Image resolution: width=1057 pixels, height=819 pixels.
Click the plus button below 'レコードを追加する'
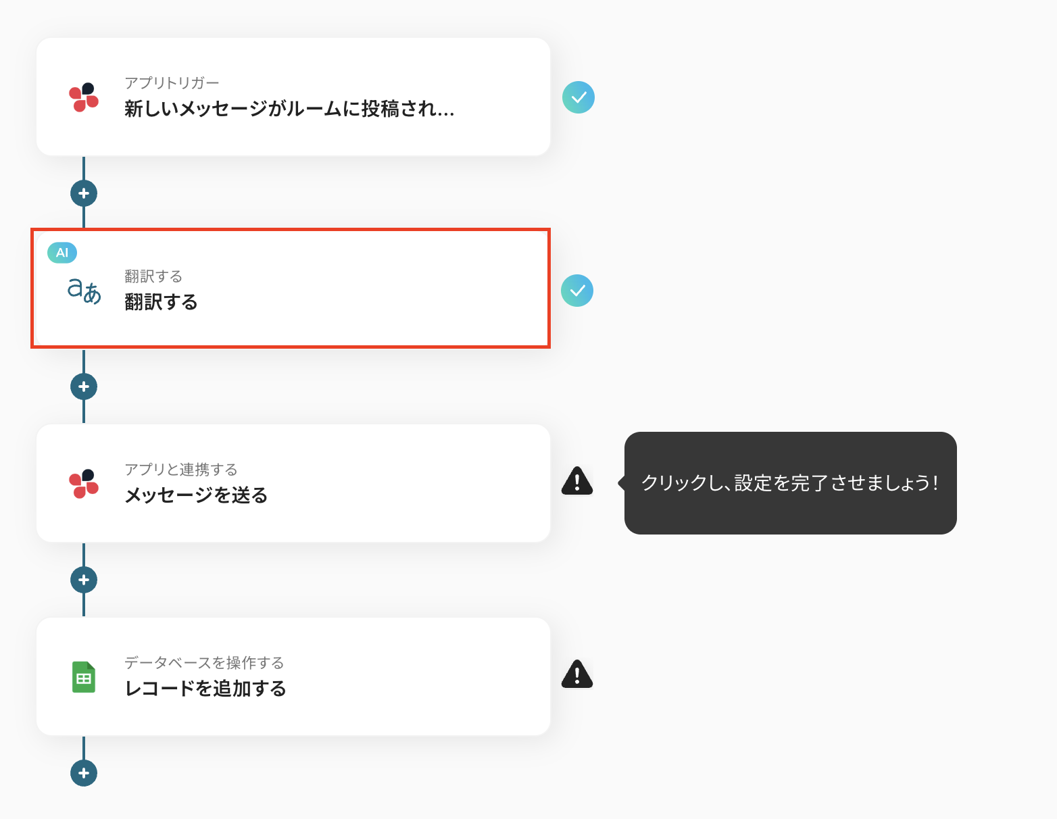(84, 773)
